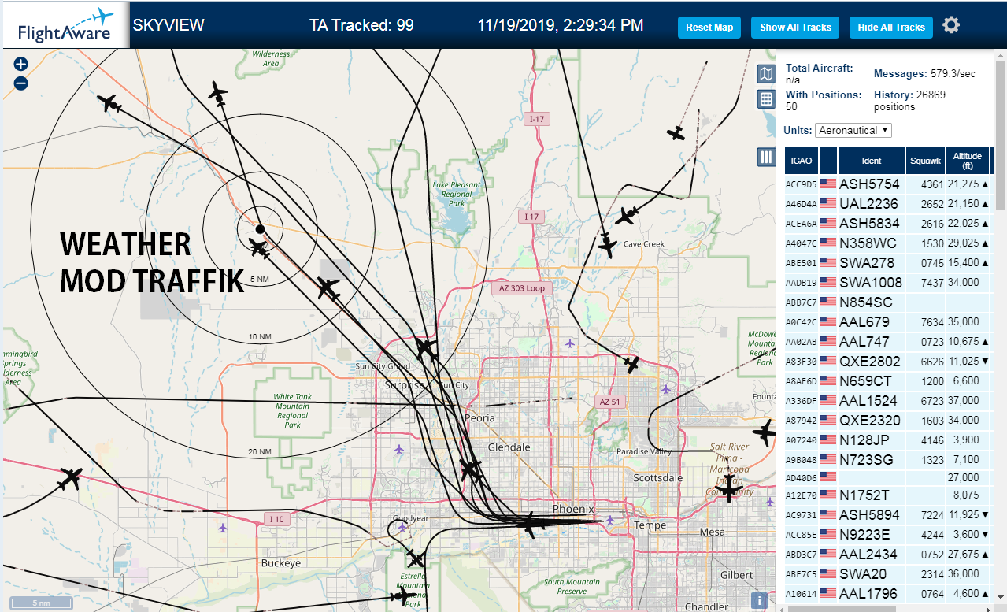The image size is (1007, 612).
Task: Sort table by ICAO column header
Action: (802, 161)
